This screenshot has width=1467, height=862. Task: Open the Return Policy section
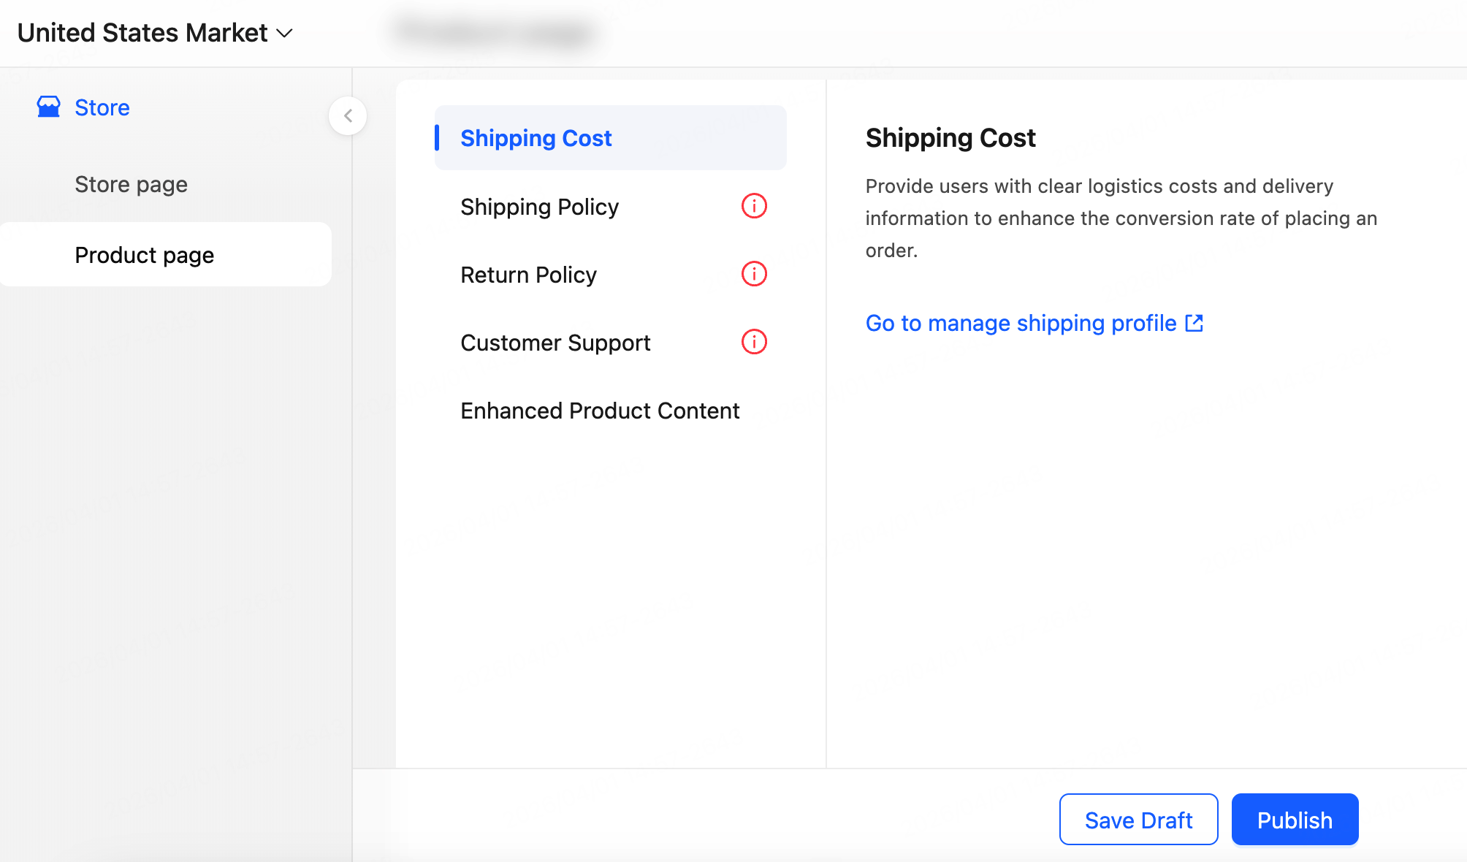pos(528,275)
